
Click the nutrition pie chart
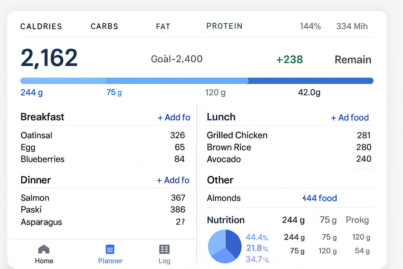click(x=225, y=247)
